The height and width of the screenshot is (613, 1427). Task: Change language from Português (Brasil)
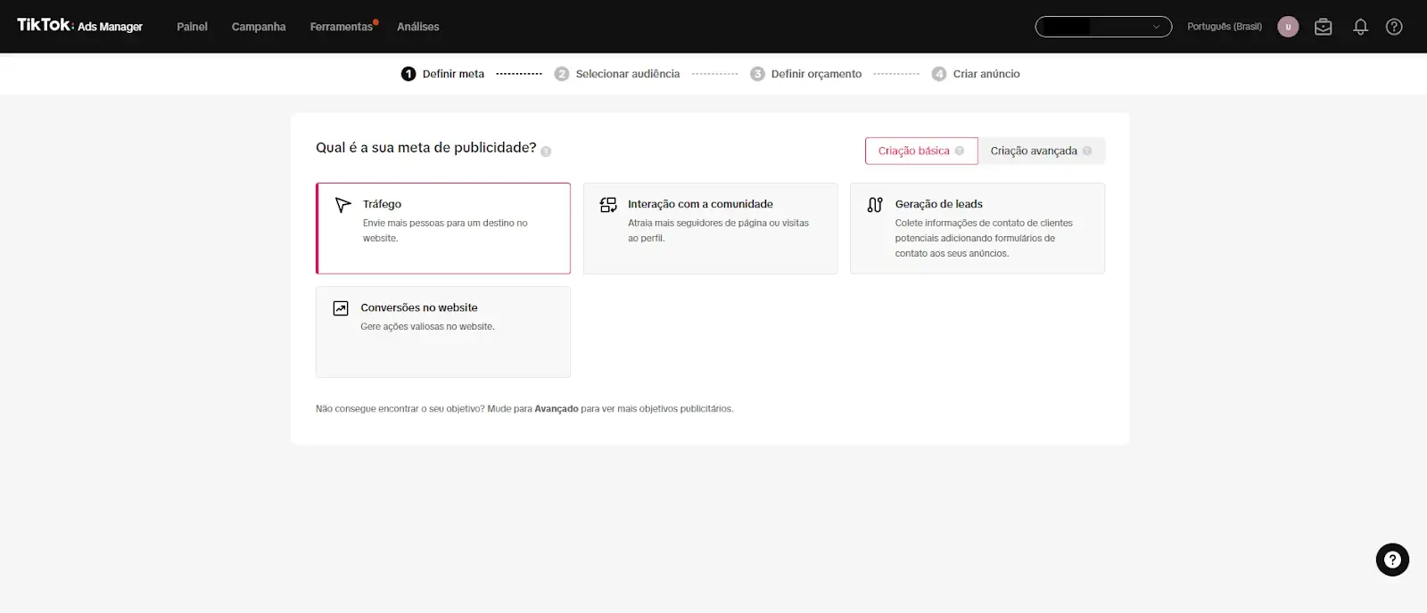[1225, 27]
